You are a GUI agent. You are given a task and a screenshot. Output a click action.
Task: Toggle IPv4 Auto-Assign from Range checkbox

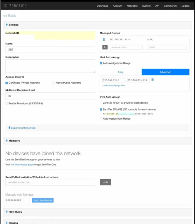point(101,63)
